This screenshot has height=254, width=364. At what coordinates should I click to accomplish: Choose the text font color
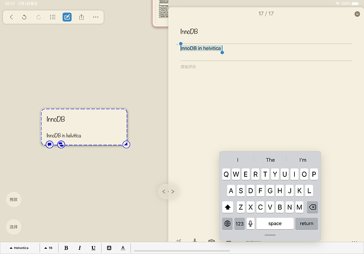[123, 248]
